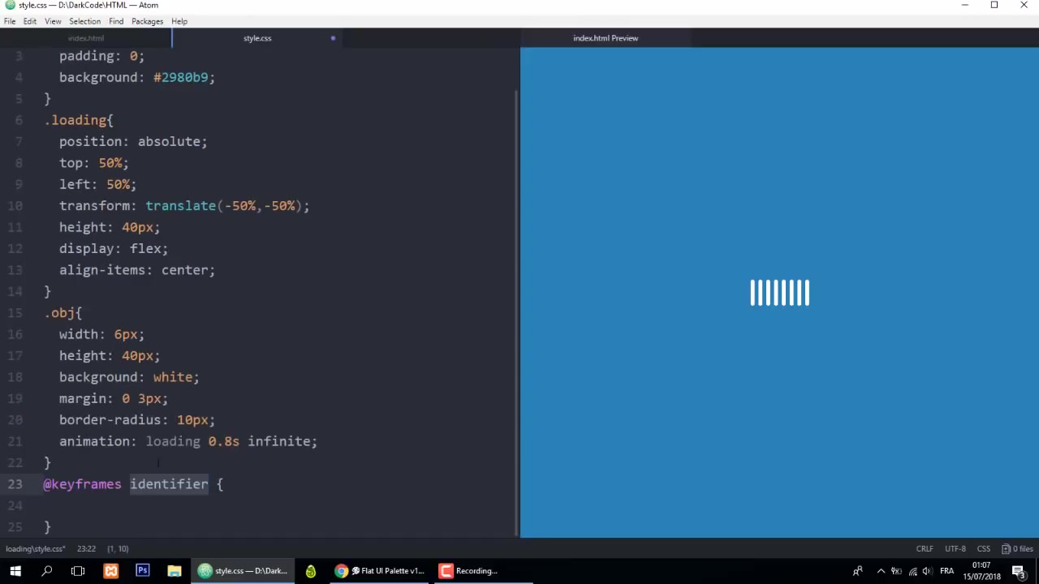1039x584 pixels.
Task: Click the UTF-8 encoding indicator
Action: [x=955, y=549]
